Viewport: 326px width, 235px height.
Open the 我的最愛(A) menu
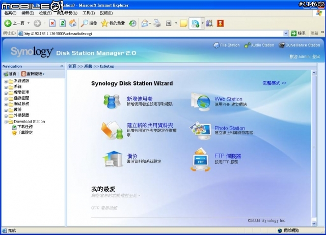click(67, 13)
